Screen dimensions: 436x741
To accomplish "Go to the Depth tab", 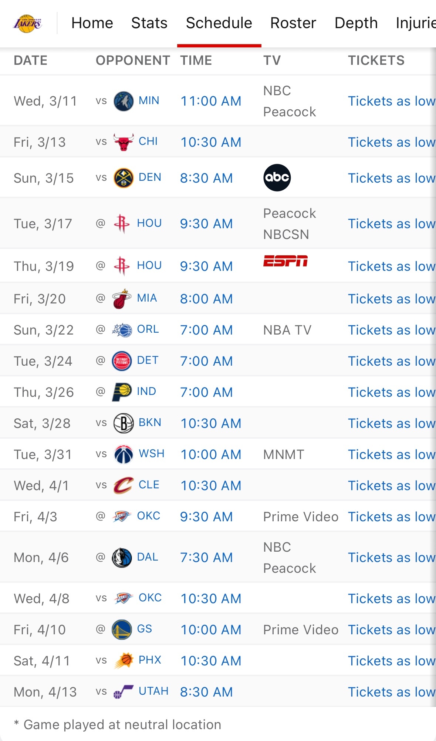I will (x=356, y=23).
